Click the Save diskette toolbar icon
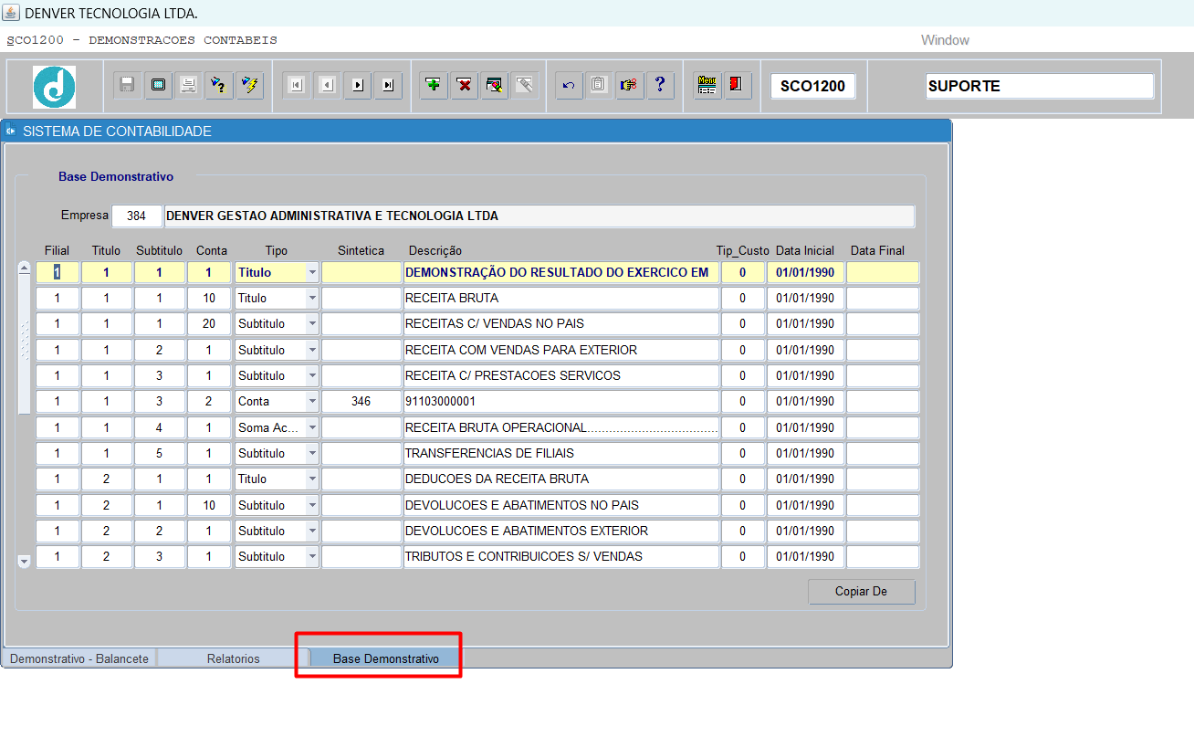 127,85
